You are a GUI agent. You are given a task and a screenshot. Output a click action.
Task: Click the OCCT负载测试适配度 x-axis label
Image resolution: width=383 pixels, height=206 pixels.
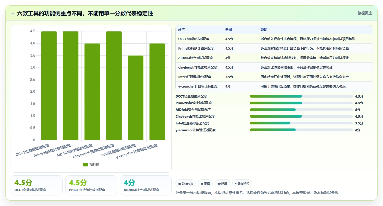click(x=32, y=150)
